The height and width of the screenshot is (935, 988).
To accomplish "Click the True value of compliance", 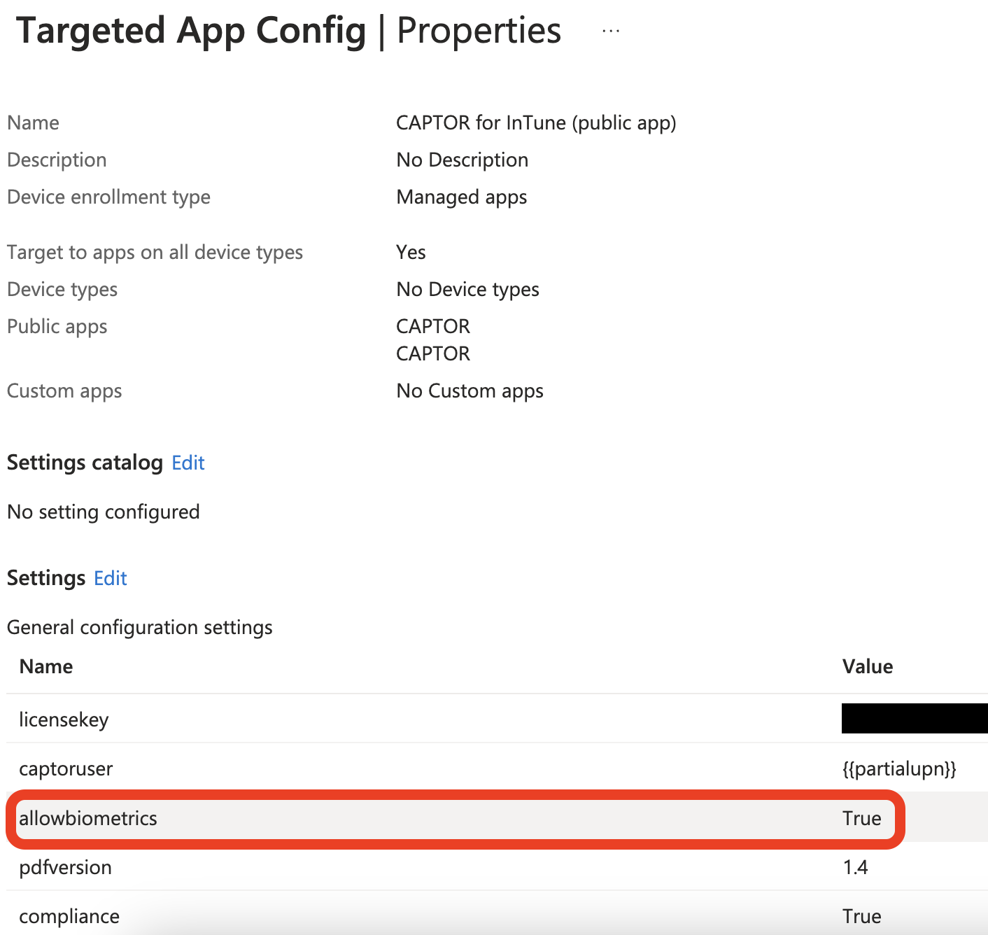I will 862,916.
